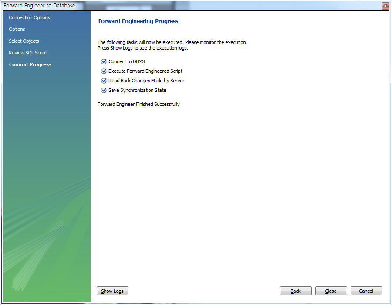Click the 'Forward Engineering Progress' heading
Image resolution: width=392 pixels, height=305 pixels.
tap(138, 21)
